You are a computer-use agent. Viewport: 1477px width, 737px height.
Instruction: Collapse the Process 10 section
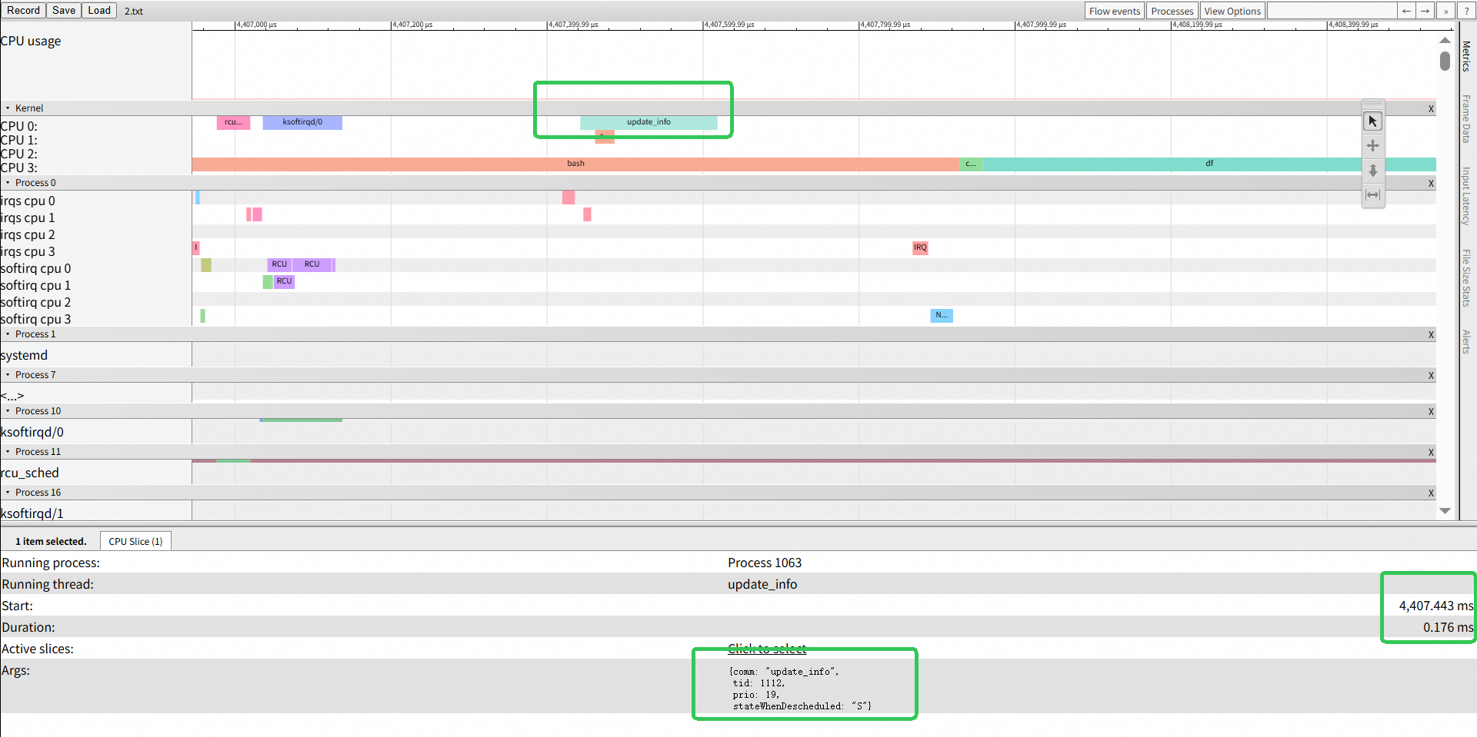[8, 411]
